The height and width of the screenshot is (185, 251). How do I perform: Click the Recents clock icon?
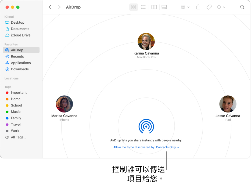(7, 56)
